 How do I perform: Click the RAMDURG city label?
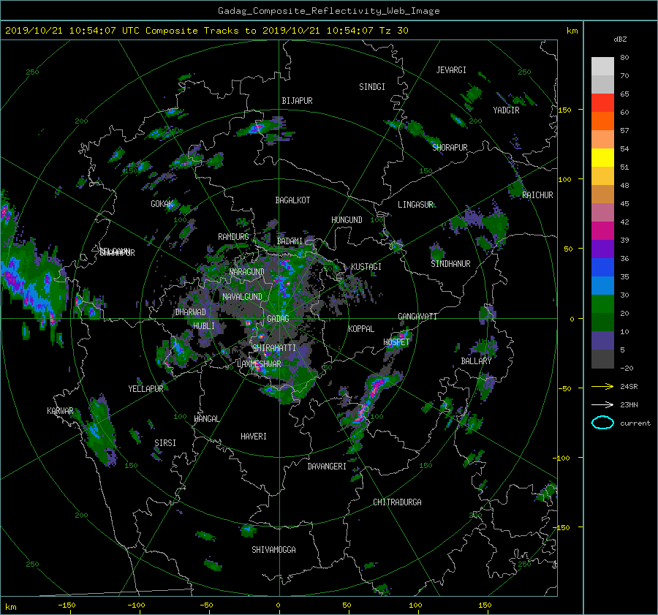tap(233, 237)
